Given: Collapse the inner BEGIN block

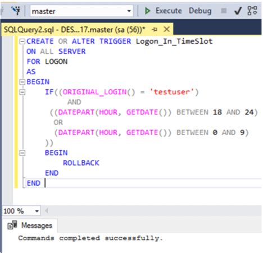Looking at the screenshot, I should (x=22, y=153).
